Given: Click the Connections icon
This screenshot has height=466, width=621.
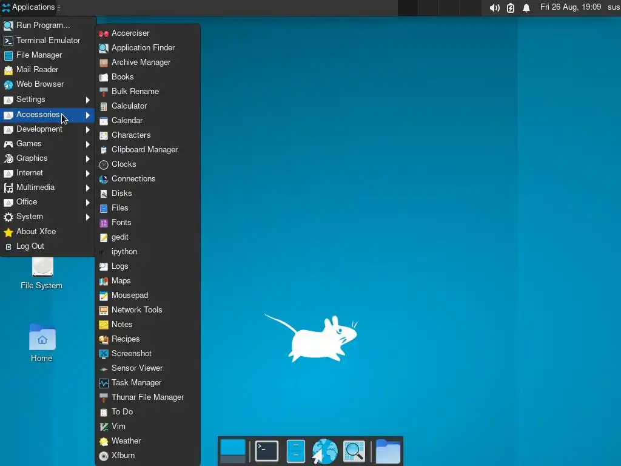Looking at the screenshot, I should [x=103, y=179].
